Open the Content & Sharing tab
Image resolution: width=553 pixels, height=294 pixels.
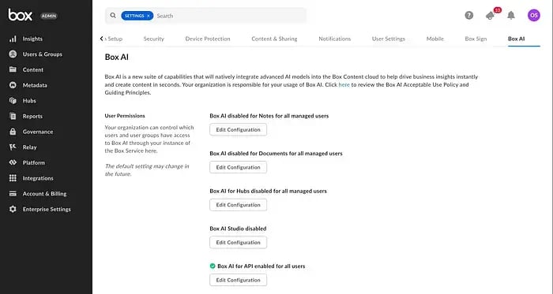274,39
